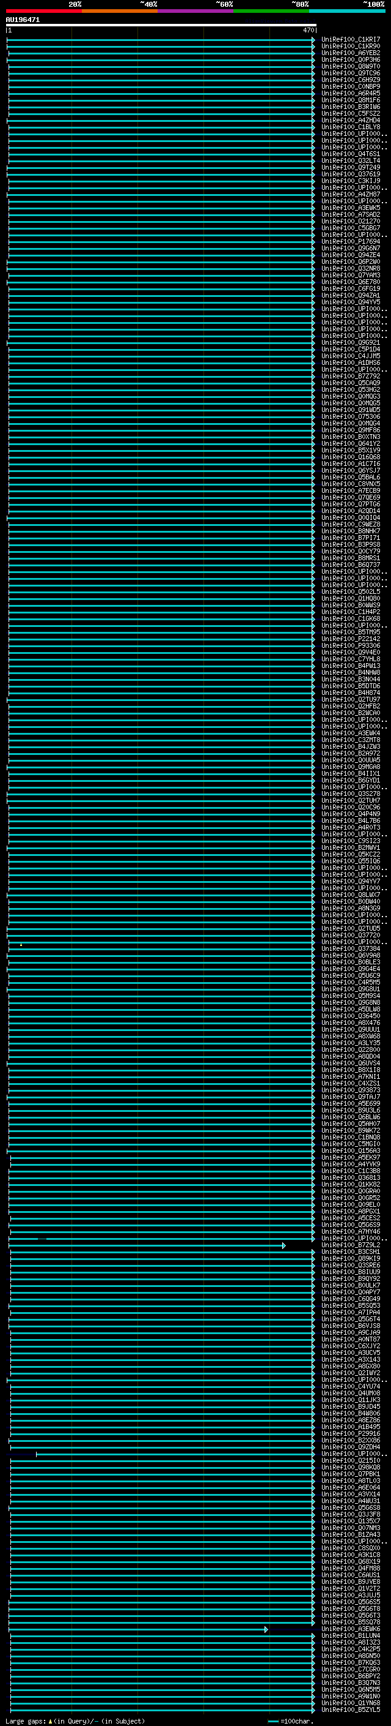Choose label UniRef100_A7ECB9
391x1726 pixels.
tap(350, 490)
